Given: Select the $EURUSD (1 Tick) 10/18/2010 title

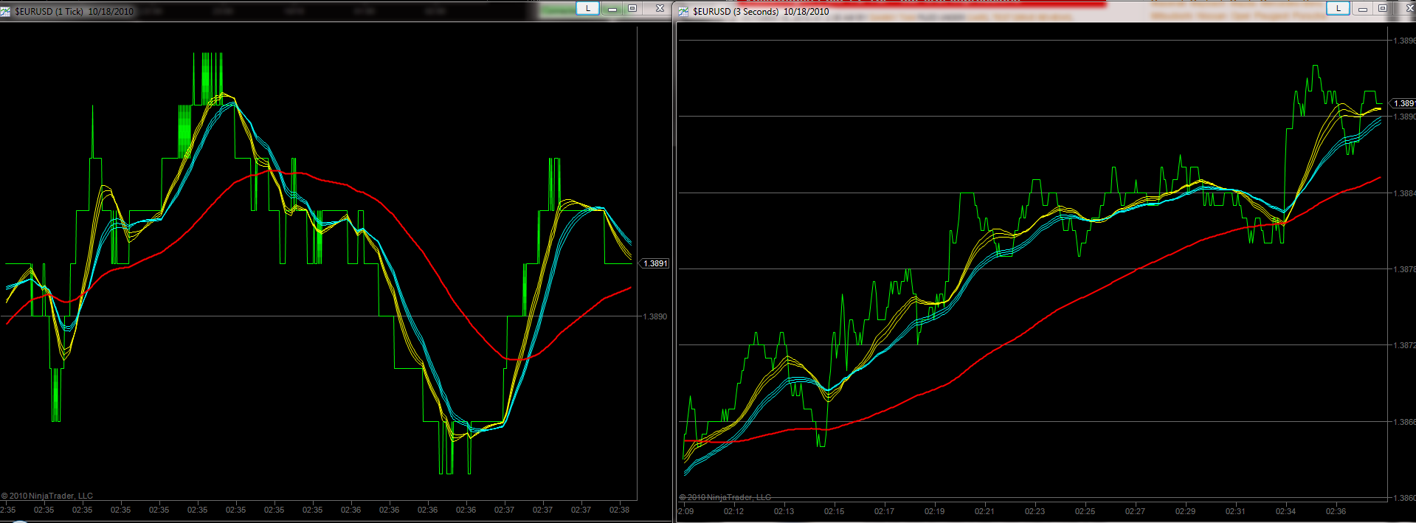Looking at the screenshot, I should click(x=74, y=11).
